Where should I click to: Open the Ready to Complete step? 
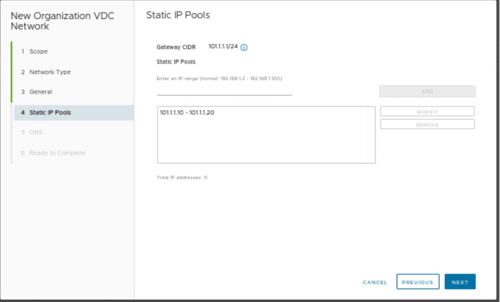click(x=57, y=153)
